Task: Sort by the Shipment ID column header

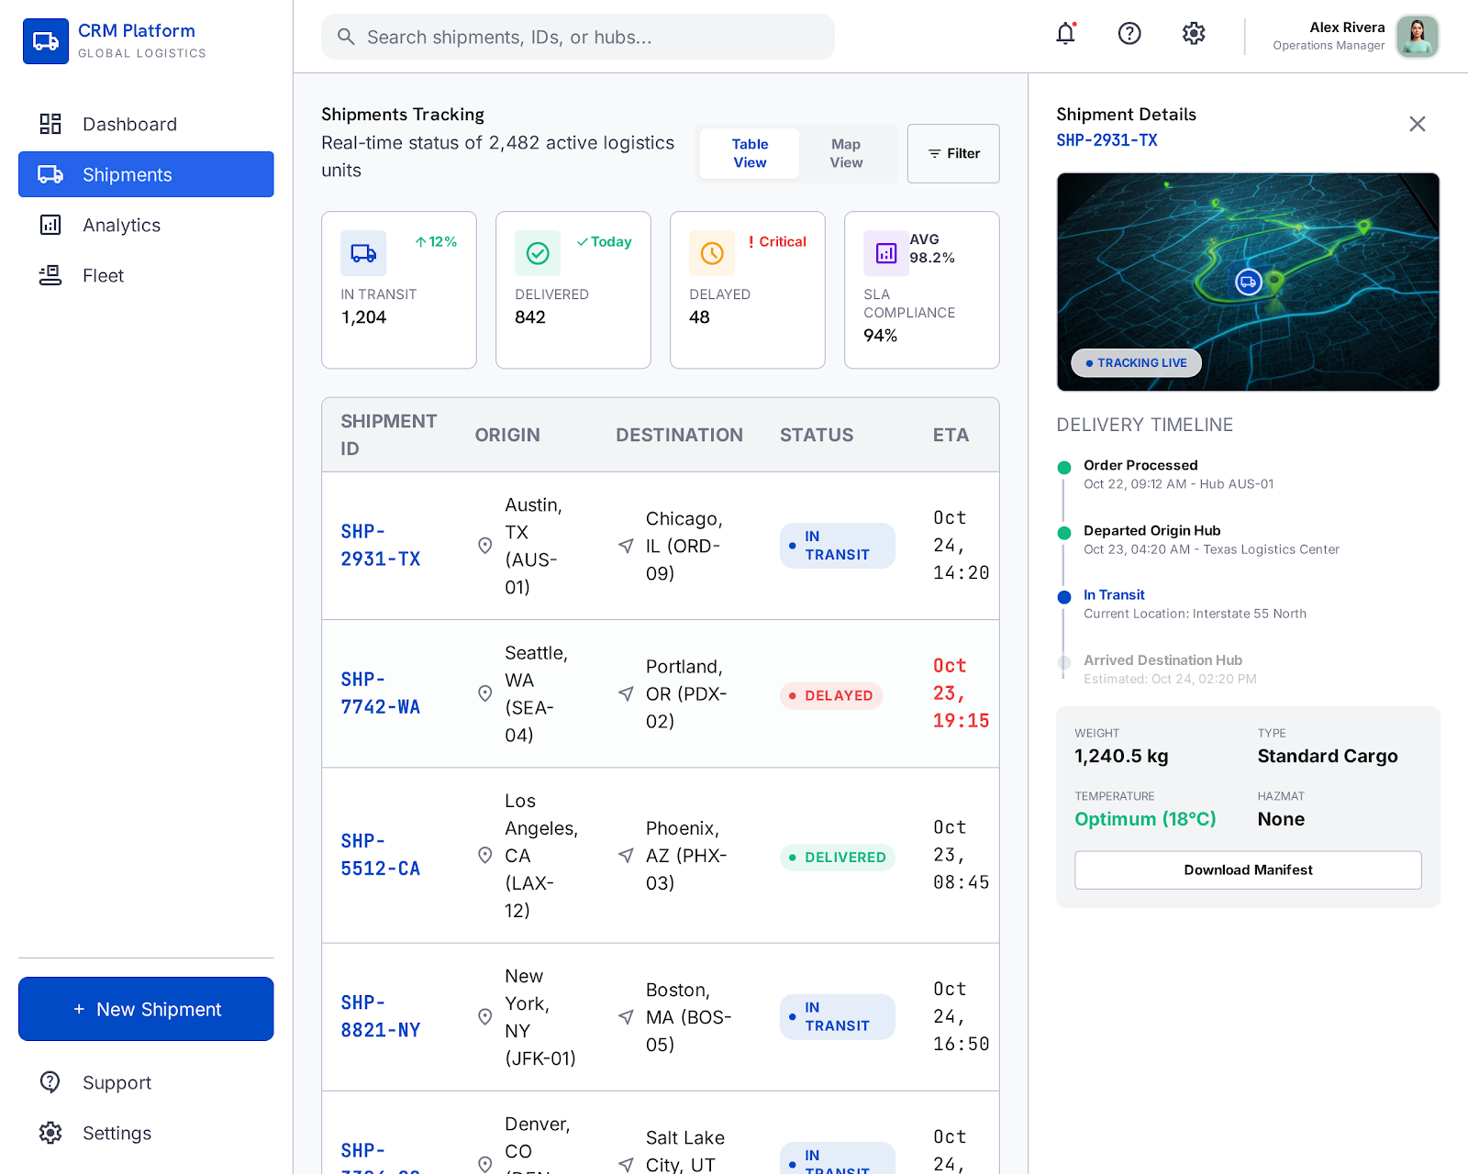Action: point(389,435)
